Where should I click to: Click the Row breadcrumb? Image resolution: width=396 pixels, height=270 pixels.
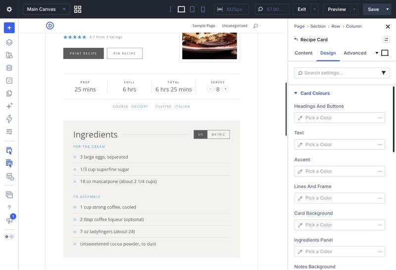[336, 26]
